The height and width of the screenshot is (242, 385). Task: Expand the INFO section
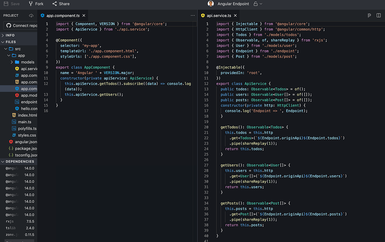[19, 35]
